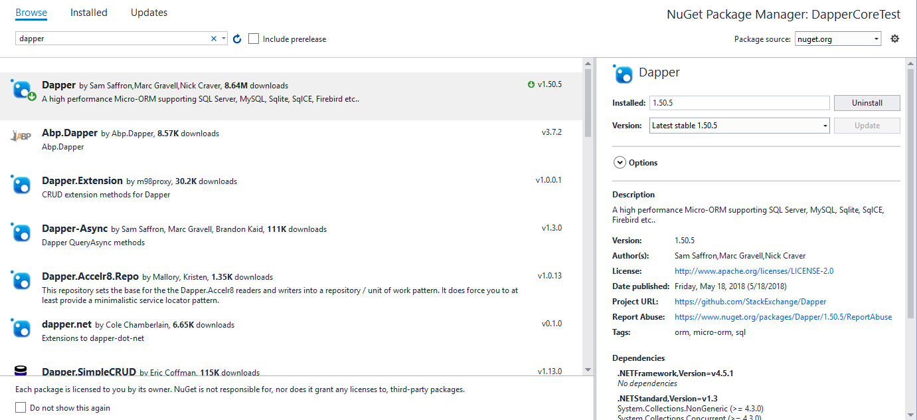Screen dimensions: 917x420
Task: Click the Dapper package icon in results list
Action: 23,88
